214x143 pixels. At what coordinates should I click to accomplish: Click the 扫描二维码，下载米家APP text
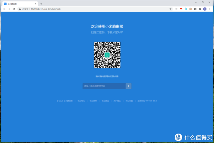tap(107, 32)
